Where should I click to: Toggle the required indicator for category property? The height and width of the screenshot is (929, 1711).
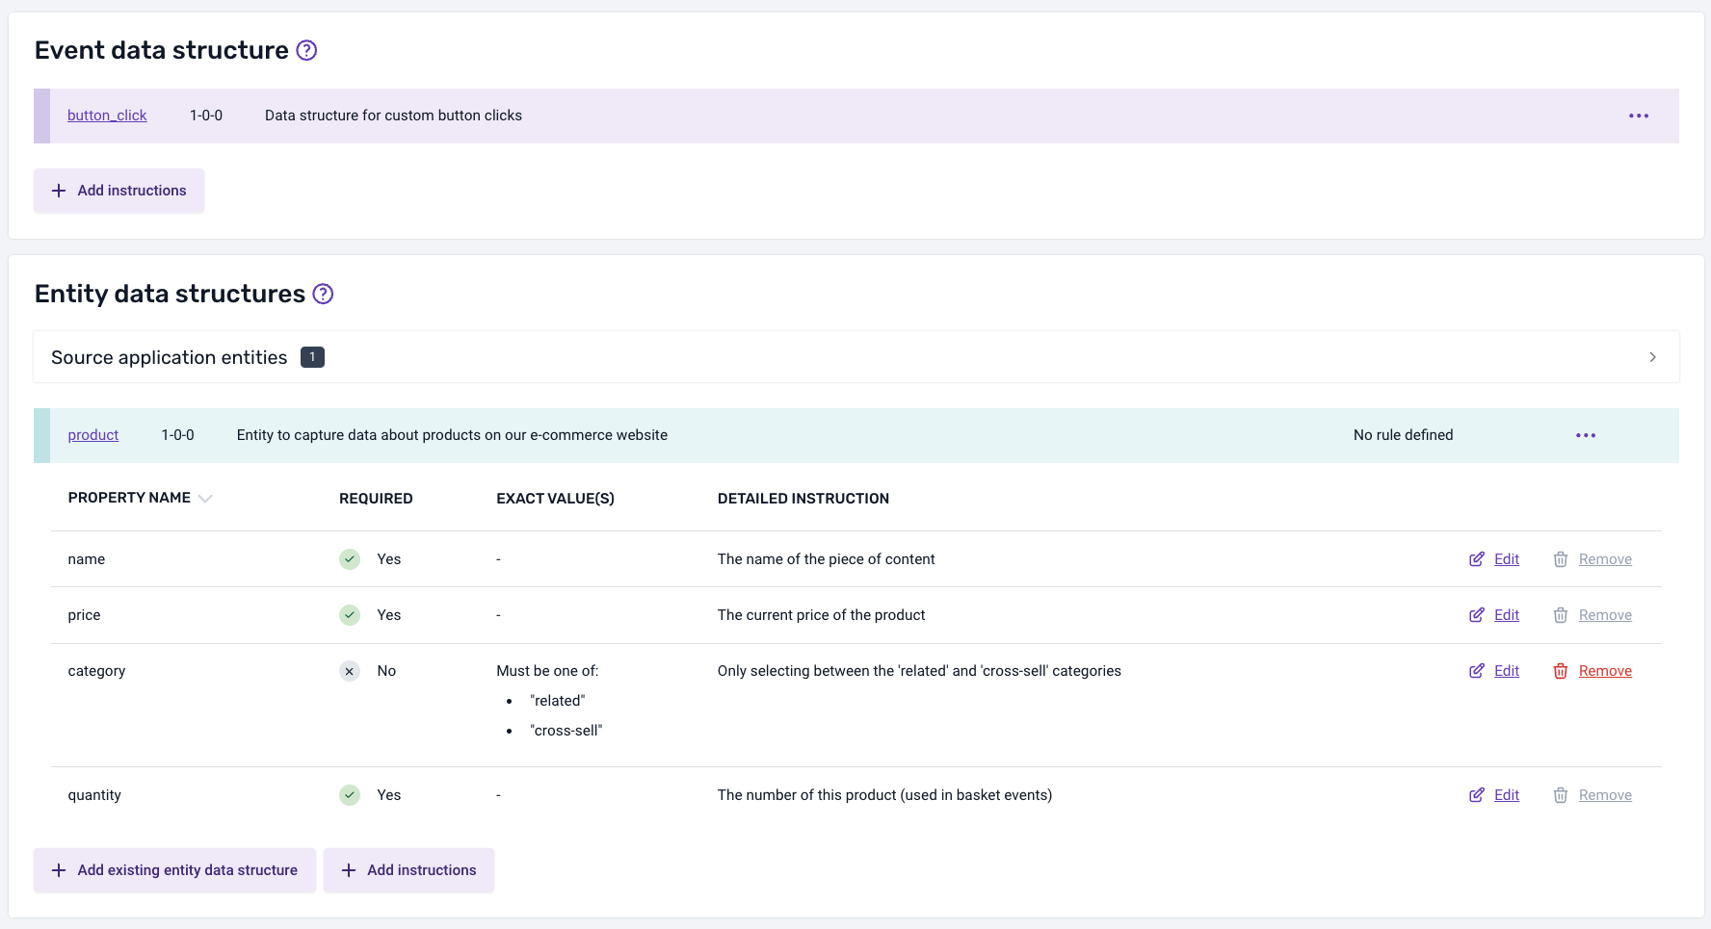349,671
